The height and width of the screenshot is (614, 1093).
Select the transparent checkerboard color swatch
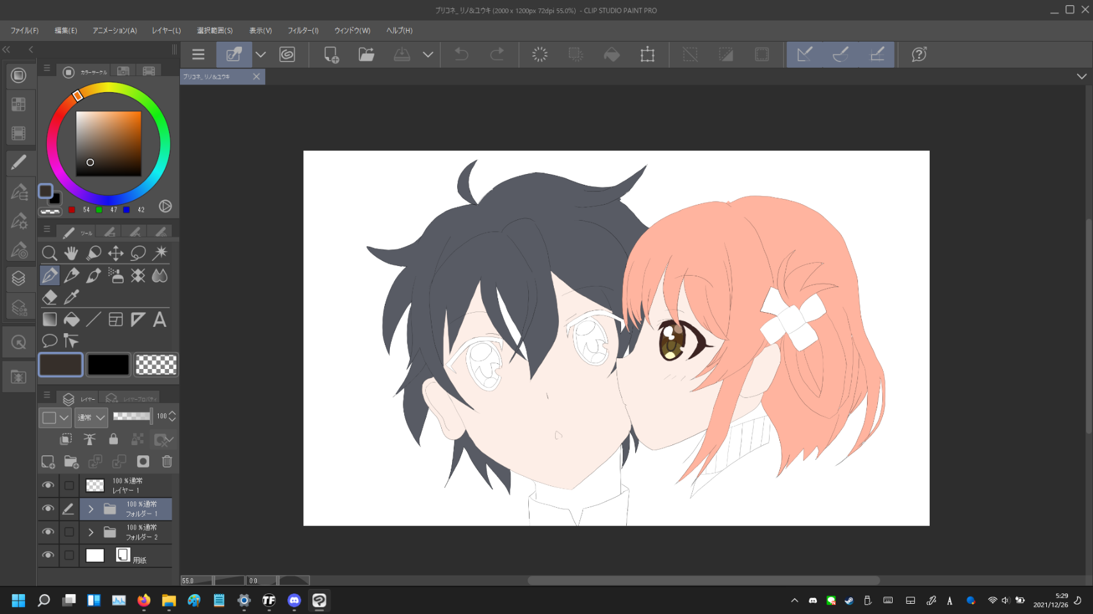pyautogui.click(x=156, y=365)
